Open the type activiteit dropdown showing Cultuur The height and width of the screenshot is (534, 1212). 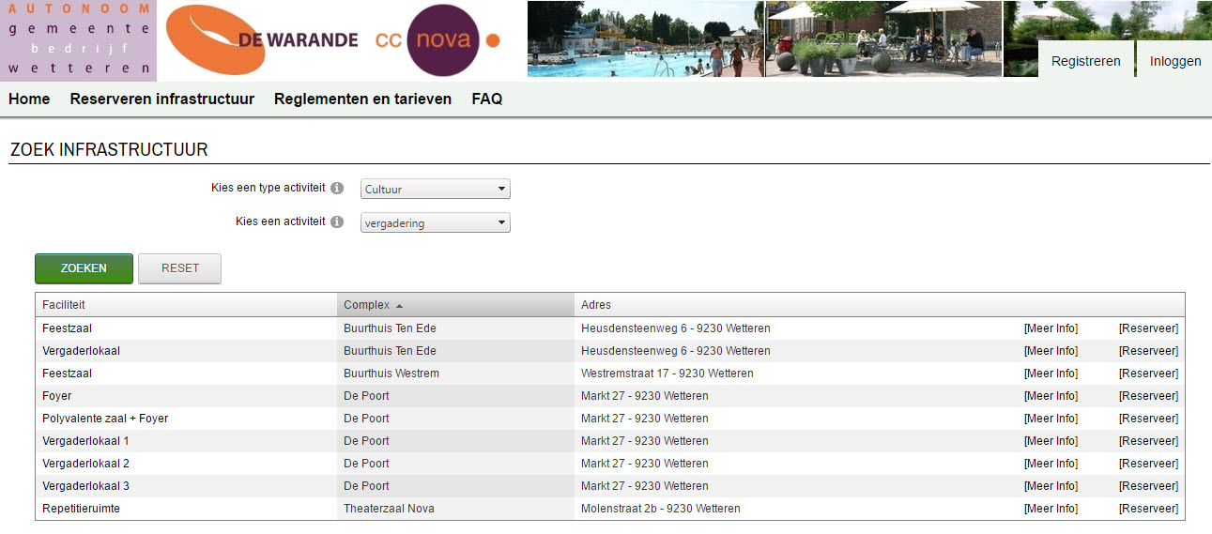coord(436,190)
